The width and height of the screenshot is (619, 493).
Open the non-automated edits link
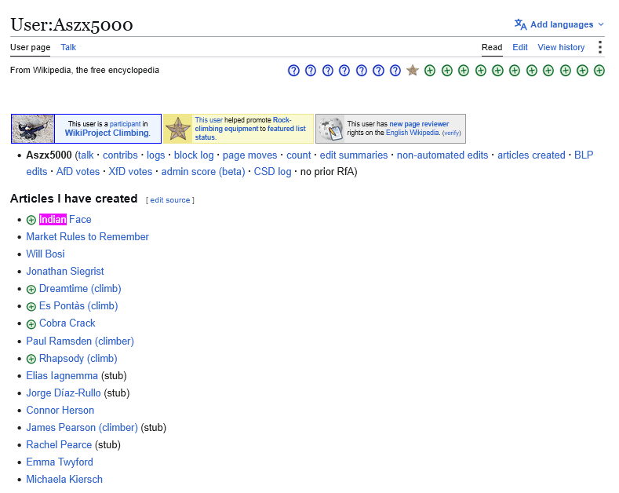[x=442, y=155]
